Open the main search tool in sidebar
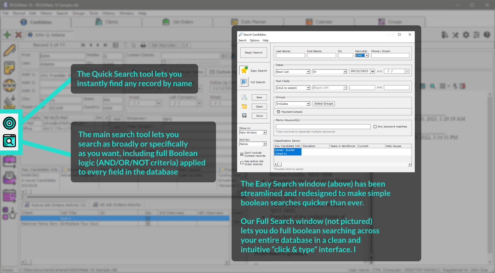This screenshot has height=273, width=495. pos(9,141)
